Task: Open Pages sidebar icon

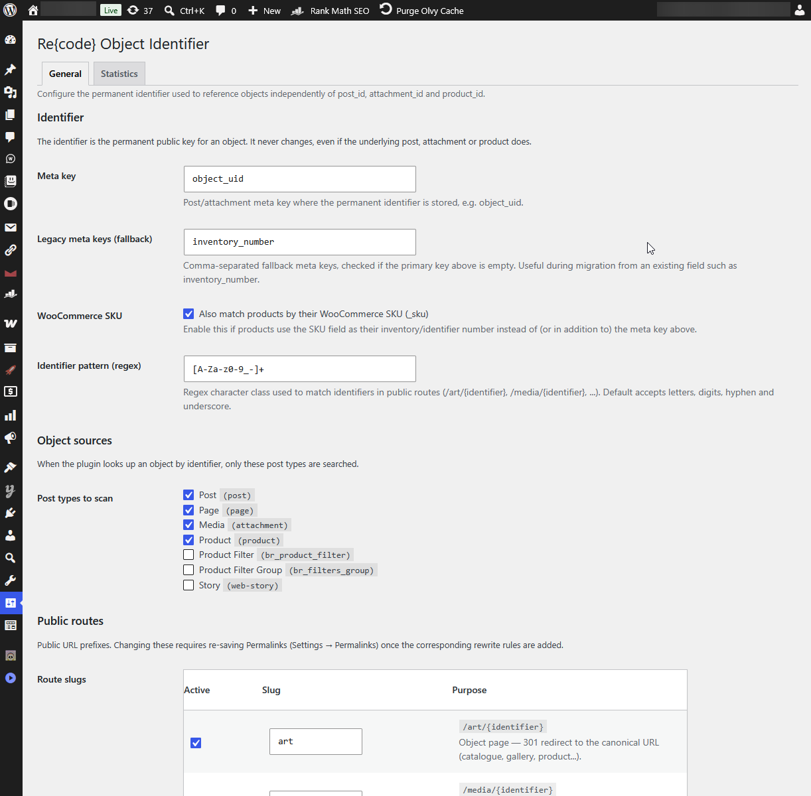Action: [10, 115]
